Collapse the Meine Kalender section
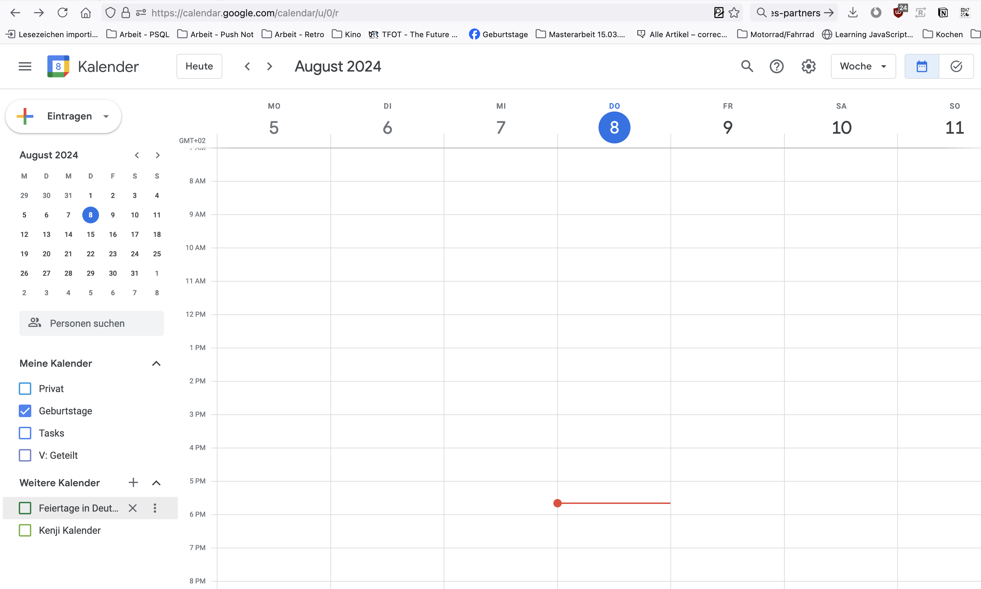The width and height of the screenshot is (981, 589). point(156,364)
